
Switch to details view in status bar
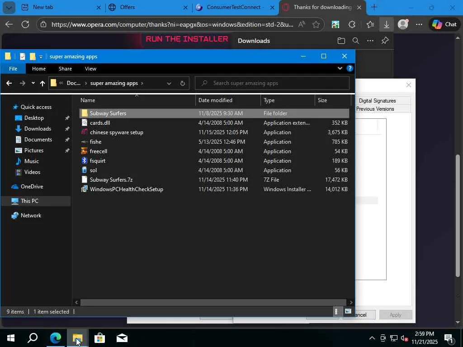point(336,312)
